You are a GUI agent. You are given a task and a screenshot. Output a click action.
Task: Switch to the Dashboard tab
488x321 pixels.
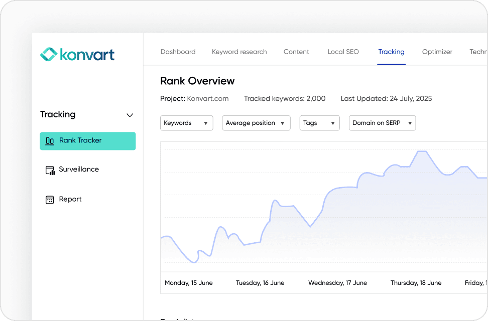tap(178, 52)
